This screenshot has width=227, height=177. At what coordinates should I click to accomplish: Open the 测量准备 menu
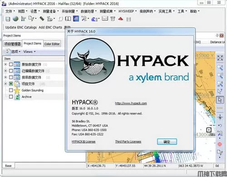(51, 11)
